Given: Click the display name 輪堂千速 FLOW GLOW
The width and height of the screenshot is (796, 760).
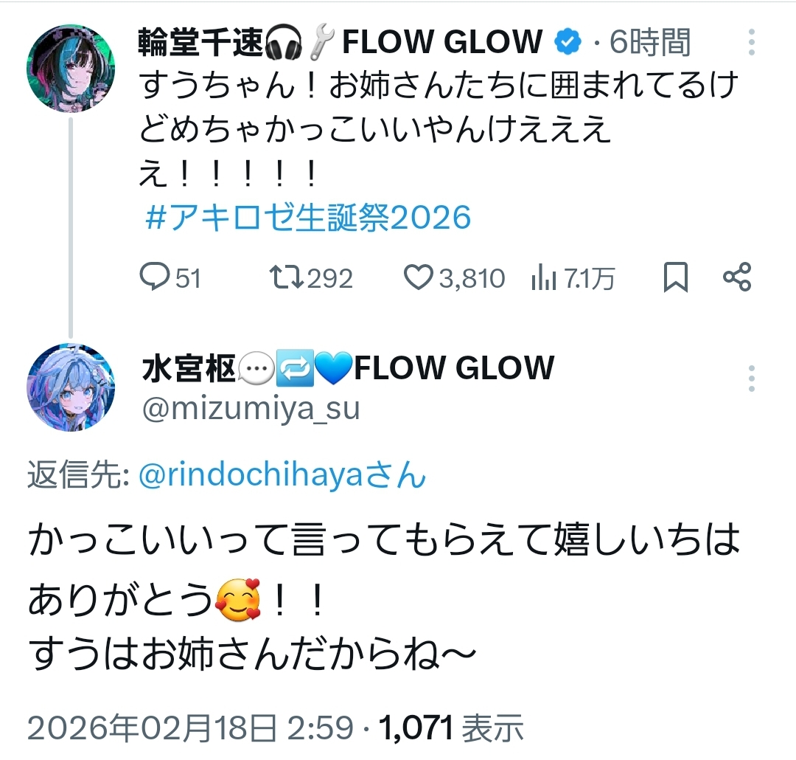Looking at the screenshot, I should (x=339, y=43).
